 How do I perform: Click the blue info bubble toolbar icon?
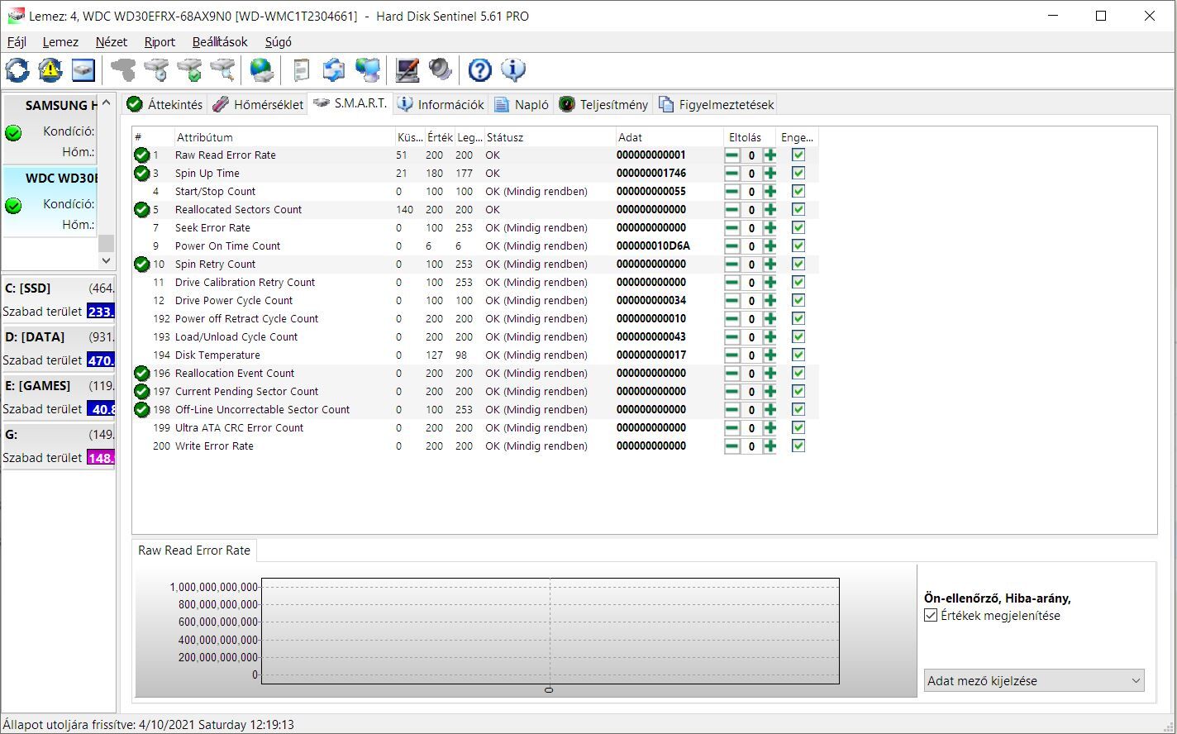click(513, 70)
